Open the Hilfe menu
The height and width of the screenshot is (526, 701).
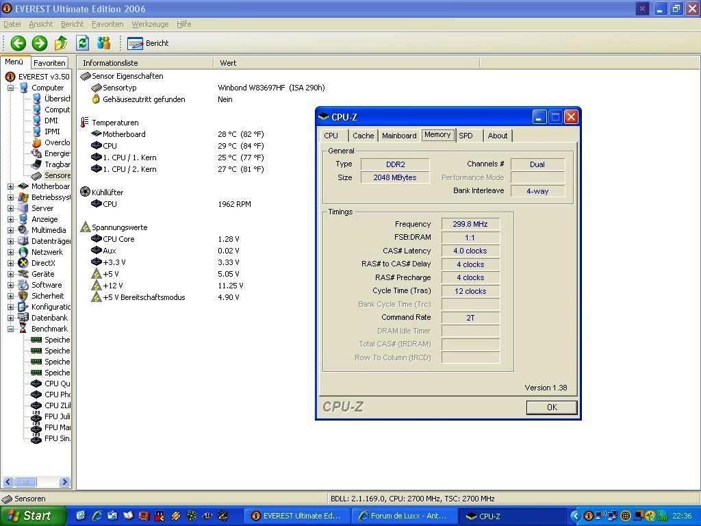click(183, 24)
